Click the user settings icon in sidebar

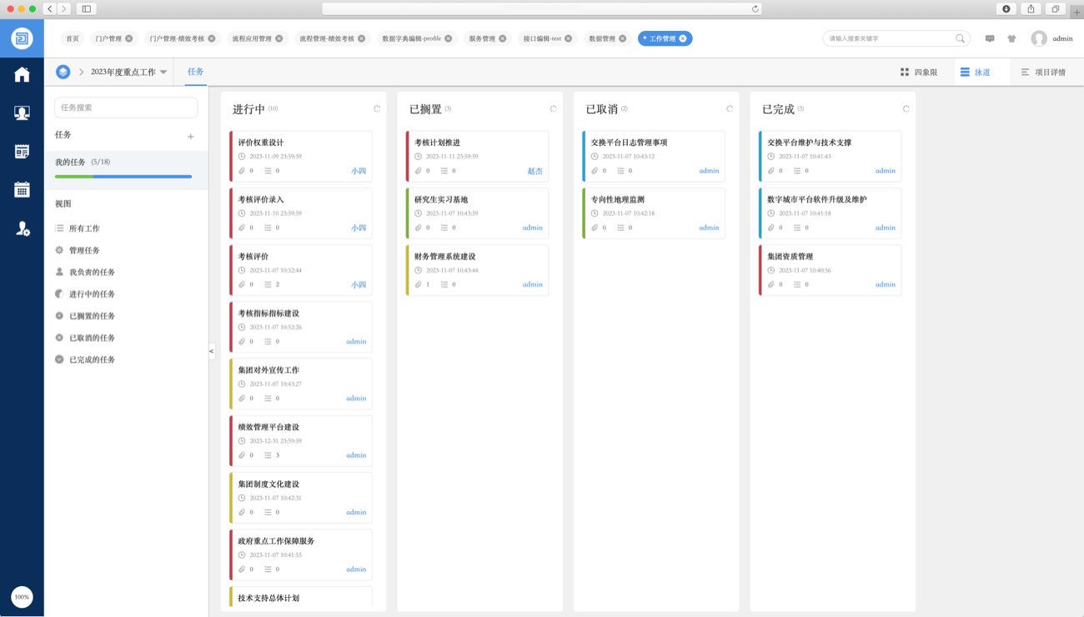pos(23,228)
